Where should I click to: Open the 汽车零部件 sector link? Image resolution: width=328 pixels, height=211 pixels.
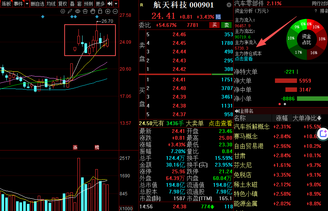[249, 3]
